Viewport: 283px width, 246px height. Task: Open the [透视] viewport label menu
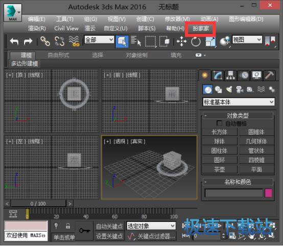click(121, 142)
